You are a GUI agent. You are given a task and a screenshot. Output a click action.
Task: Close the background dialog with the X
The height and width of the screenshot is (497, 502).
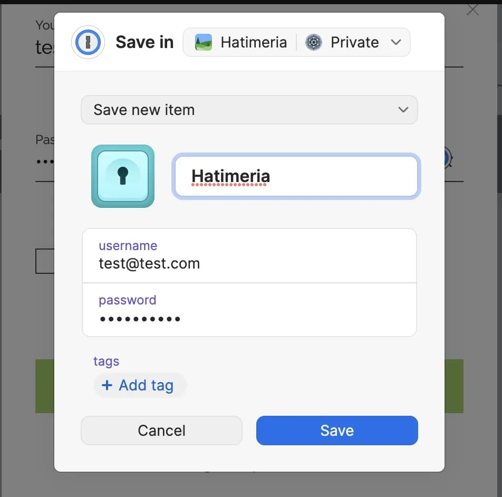(x=472, y=9)
